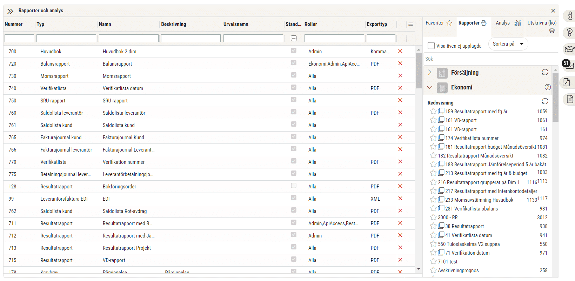Close the Rapporter och analys panel
The width and height of the screenshot is (575, 281).
tap(553, 11)
